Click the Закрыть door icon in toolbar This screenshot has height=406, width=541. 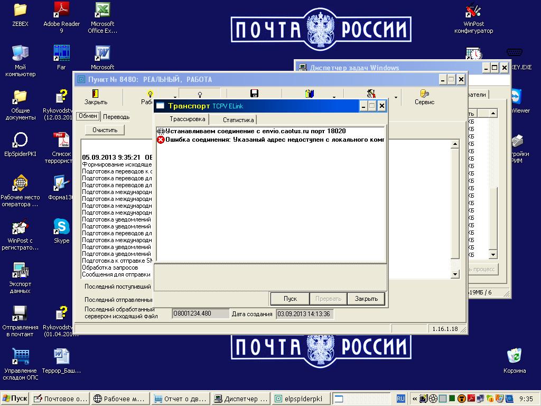pyautogui.click(x=96, y=94)
